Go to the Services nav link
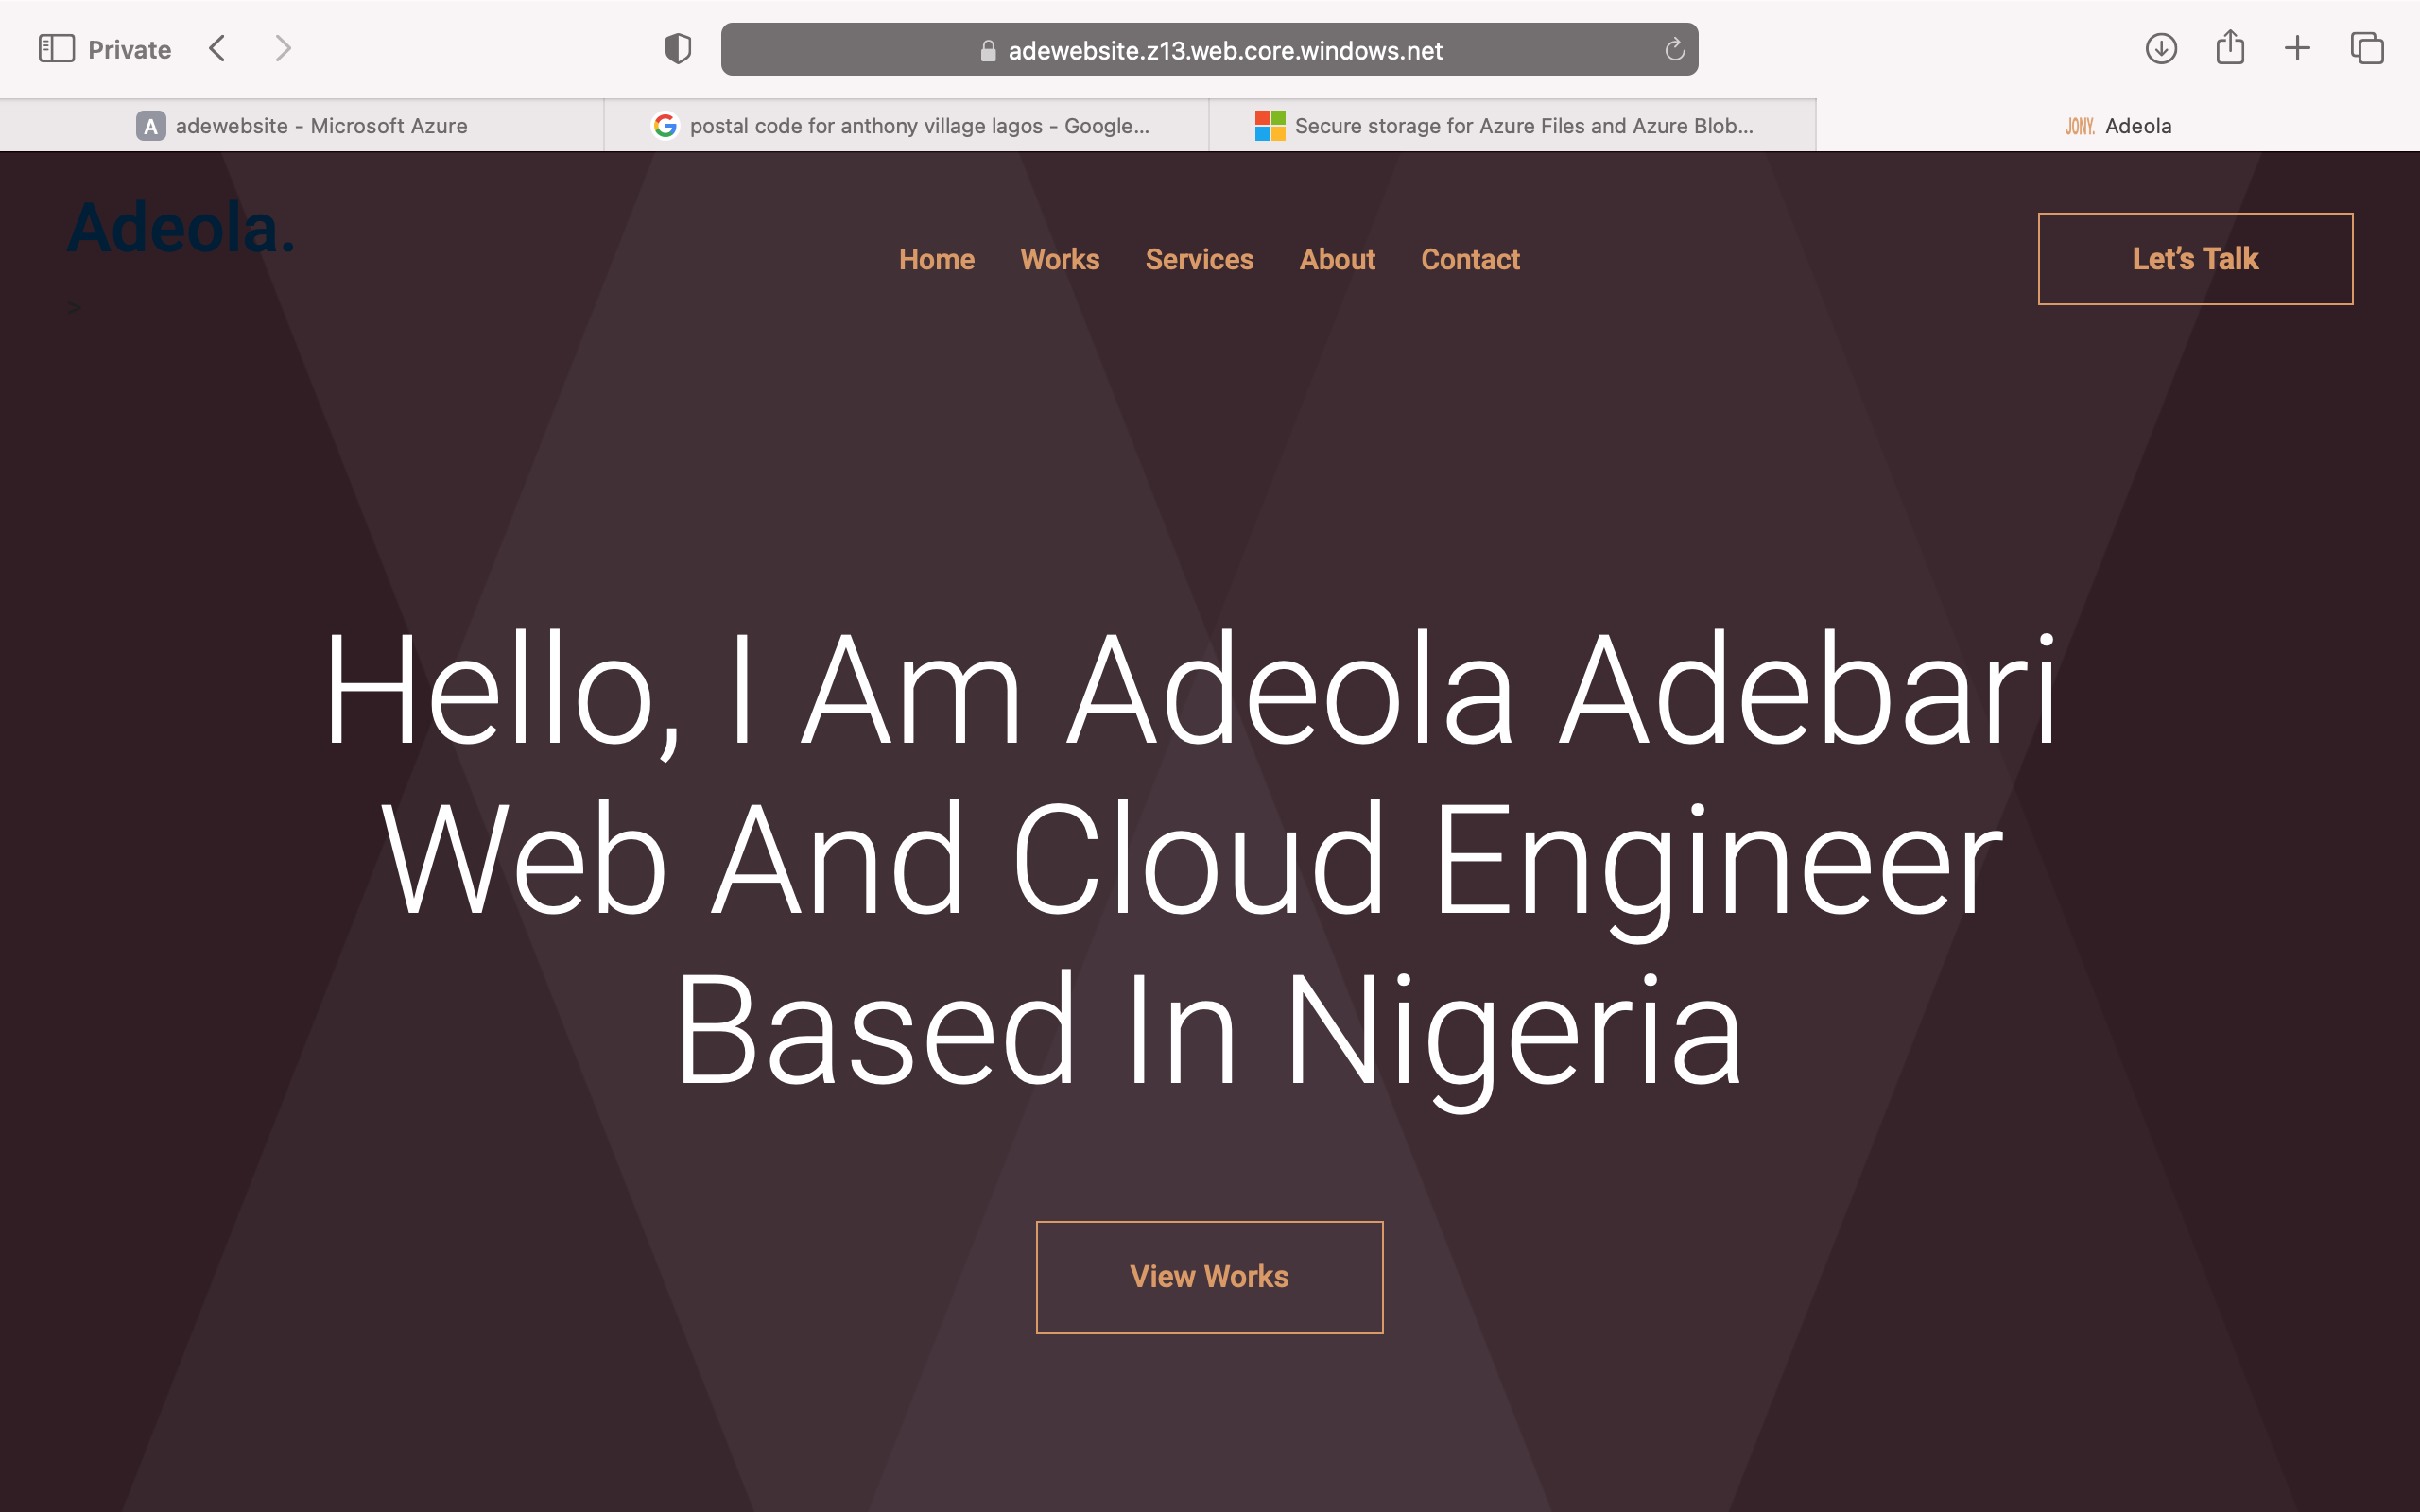Image resolution: width=2420 pixels, height=1512 pixels. tap(1199, 260)
